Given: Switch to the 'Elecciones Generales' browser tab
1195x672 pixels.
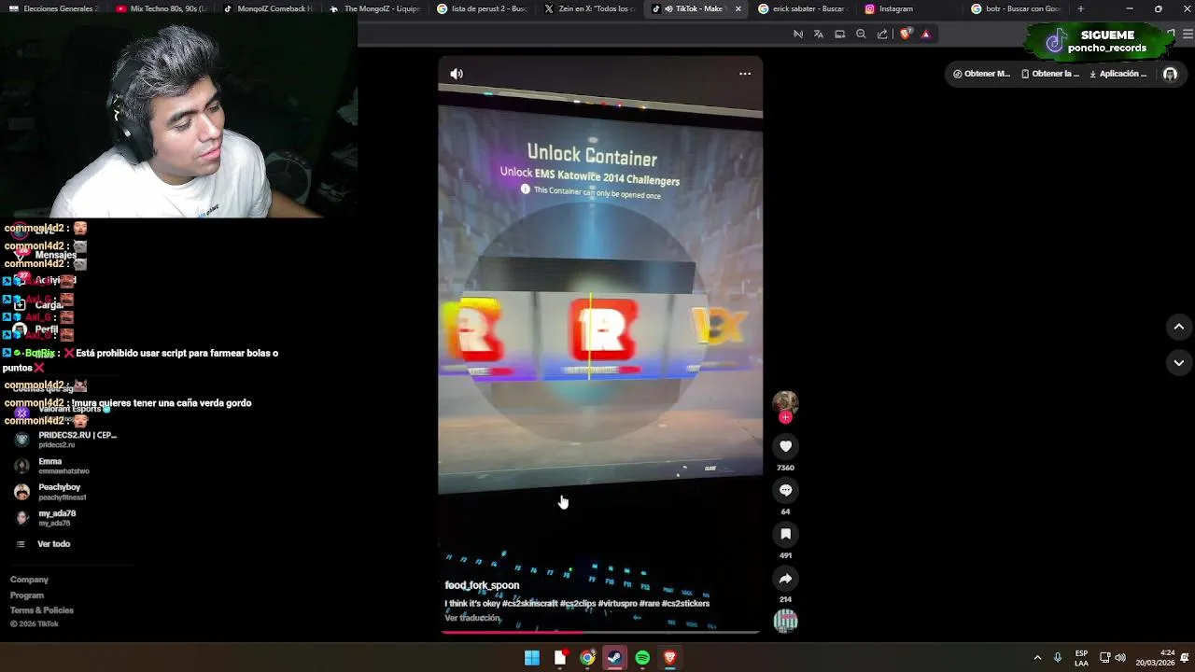Looking at the screenshot, I should [52, 8].
